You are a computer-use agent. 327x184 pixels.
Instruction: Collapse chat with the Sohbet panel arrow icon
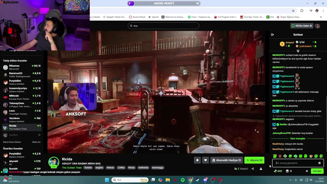point(272,34)
